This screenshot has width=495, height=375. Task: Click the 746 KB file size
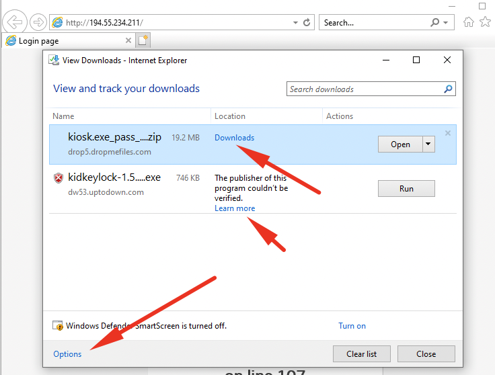point(188,178)
